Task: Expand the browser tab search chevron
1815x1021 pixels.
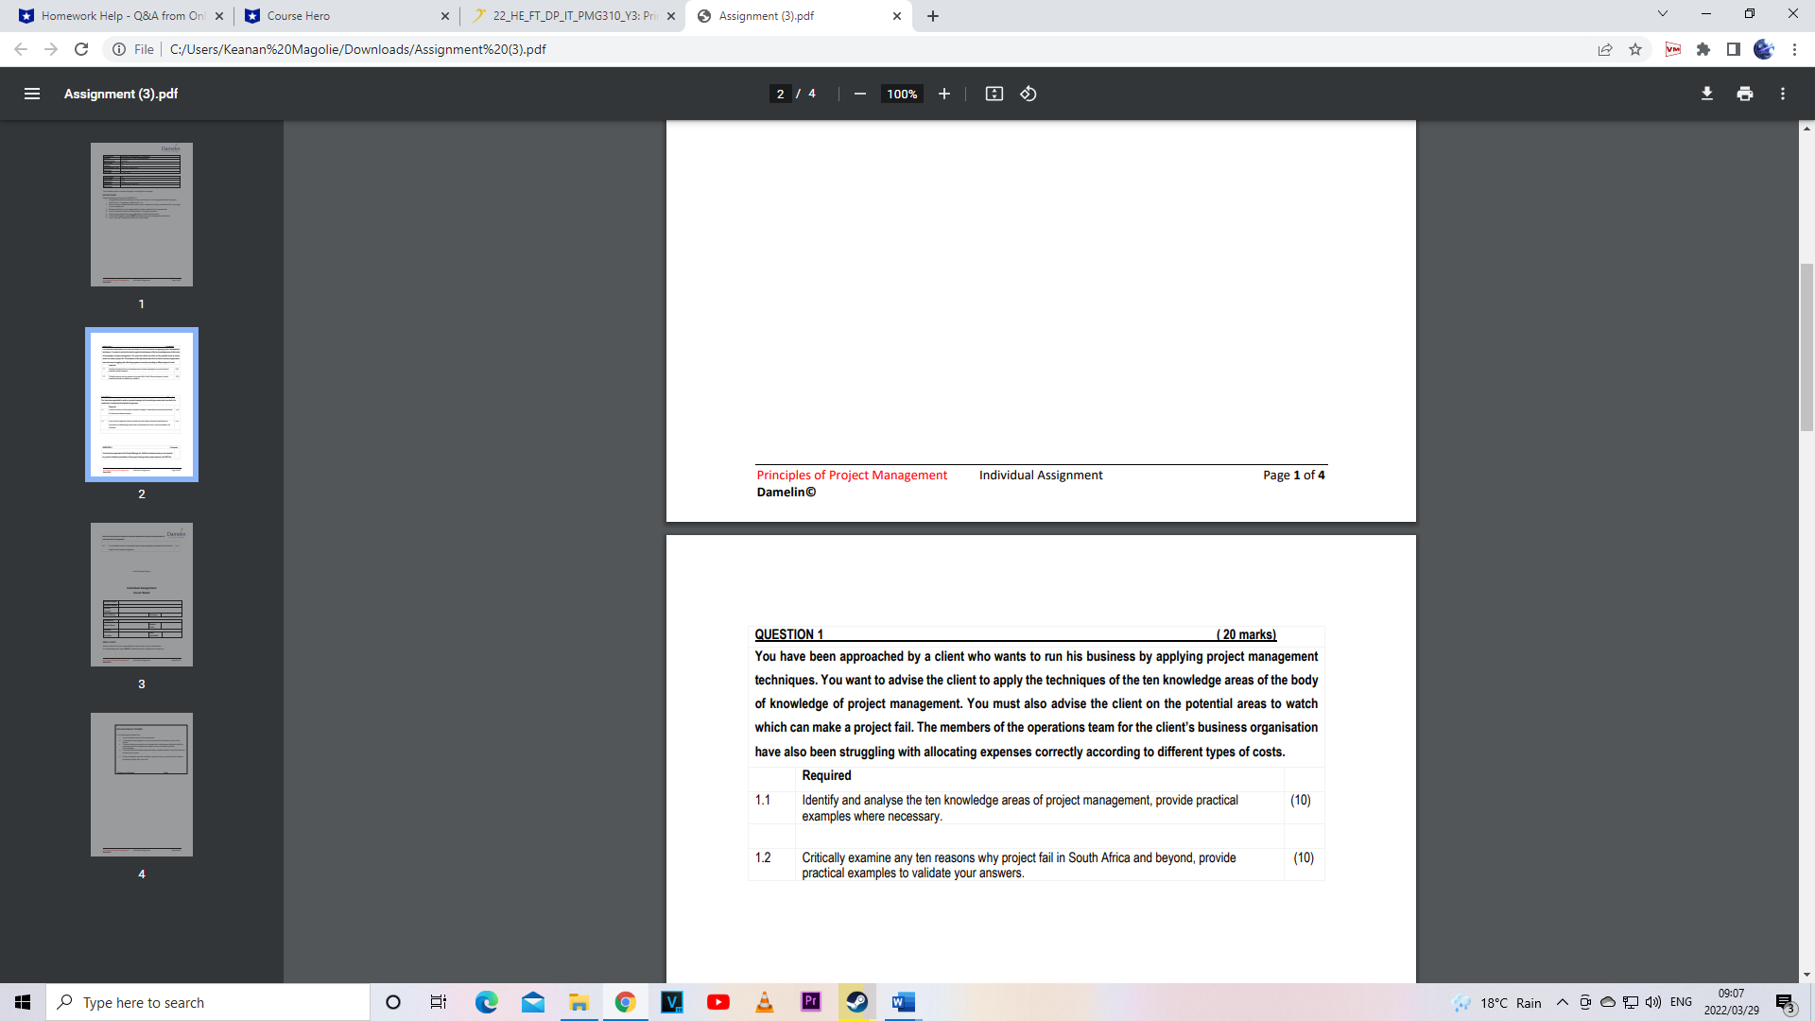Action: (1662, 14)
